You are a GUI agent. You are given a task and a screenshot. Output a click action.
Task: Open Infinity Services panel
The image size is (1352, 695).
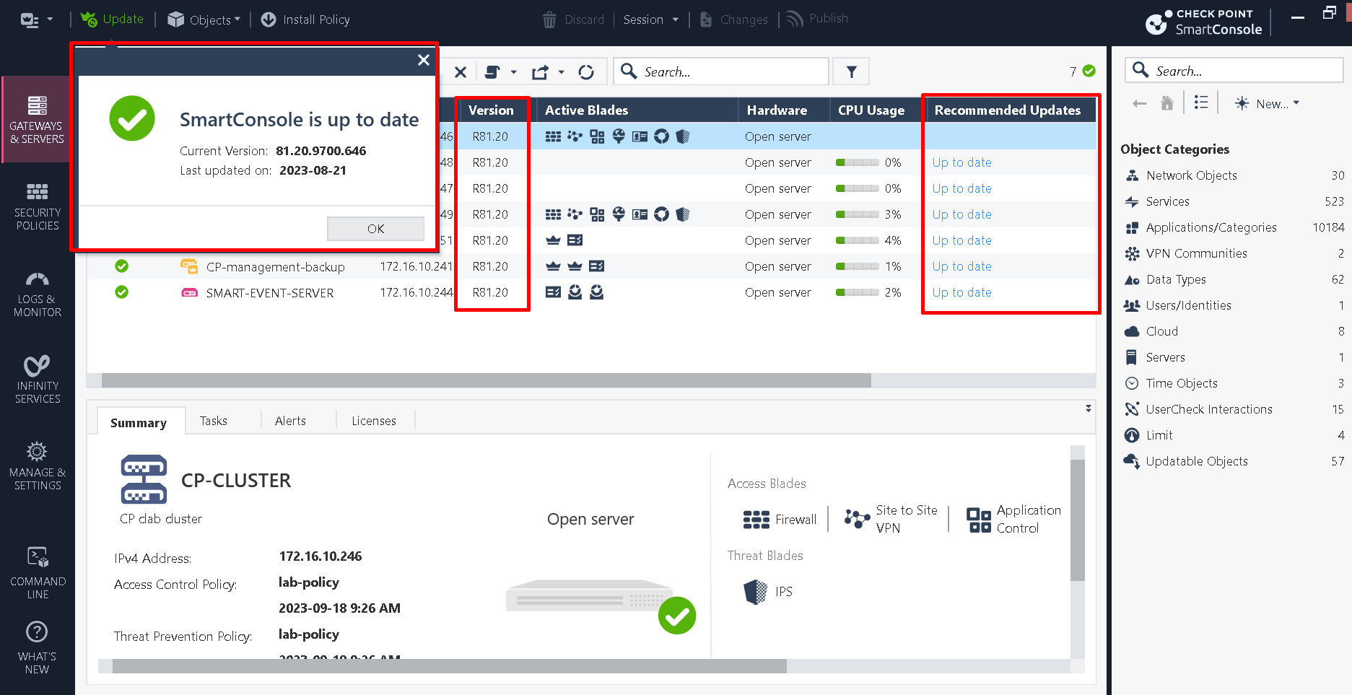[x=38, y=380]
